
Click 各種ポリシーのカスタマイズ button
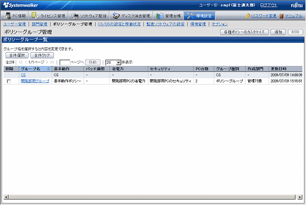[244, 32]
